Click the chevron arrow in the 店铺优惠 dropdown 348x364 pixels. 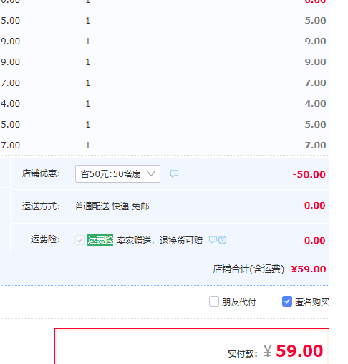pos(151,173)
